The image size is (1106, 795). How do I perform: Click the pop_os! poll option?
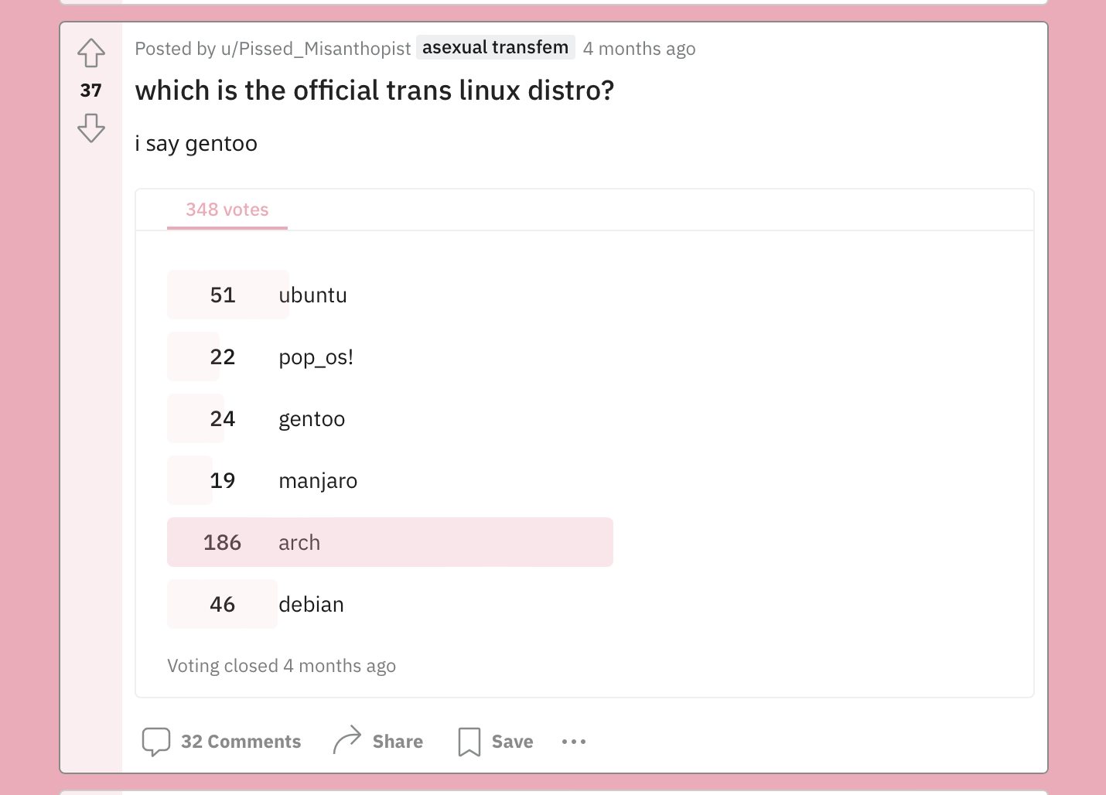click(x=316, y=357)
